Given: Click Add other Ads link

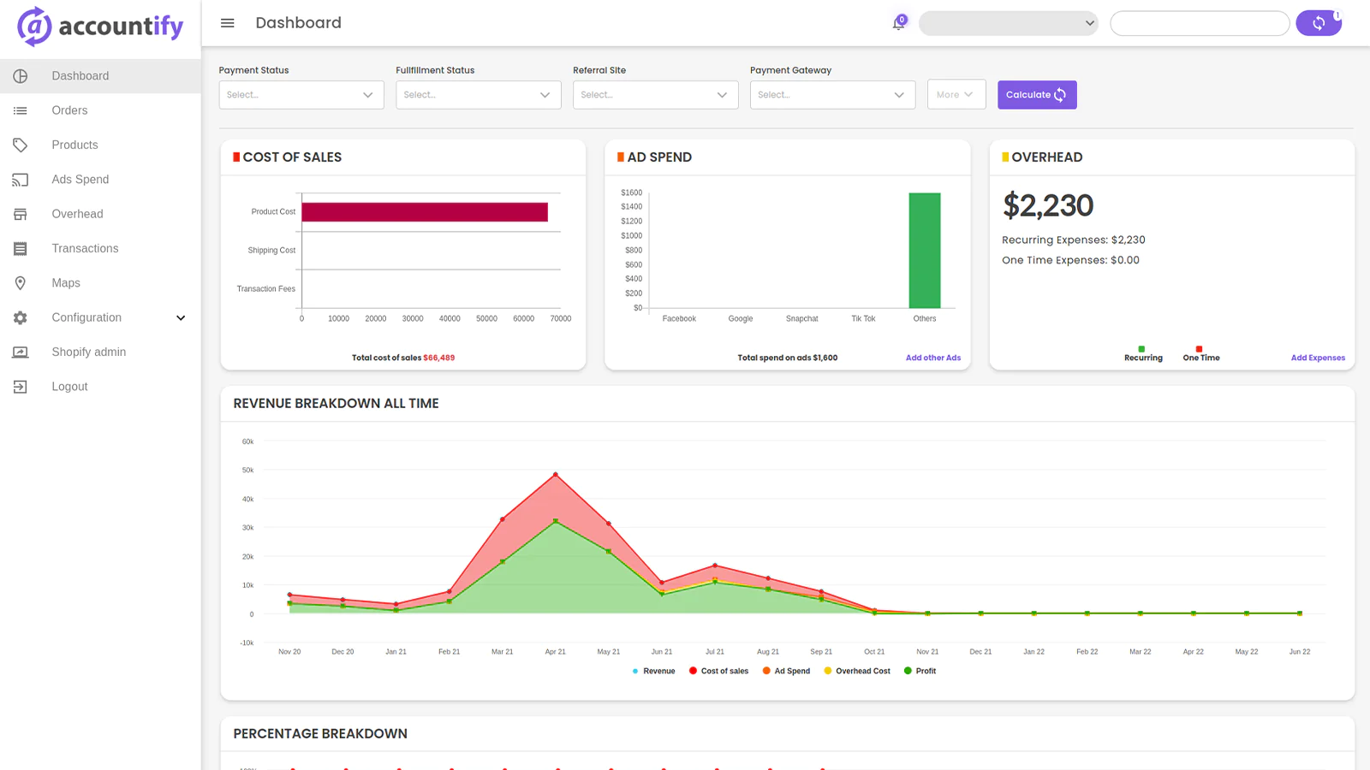Looking at the screenshot, I should pyautogui.click(x=933, y=358).
